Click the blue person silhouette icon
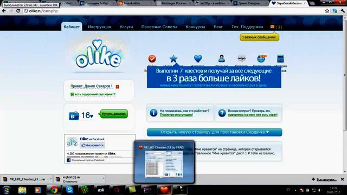 (222, 58)
